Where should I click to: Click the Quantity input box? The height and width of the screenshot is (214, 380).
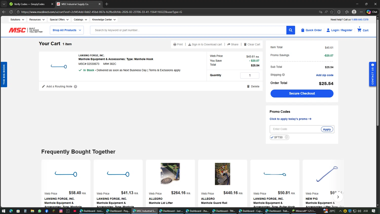250,75
